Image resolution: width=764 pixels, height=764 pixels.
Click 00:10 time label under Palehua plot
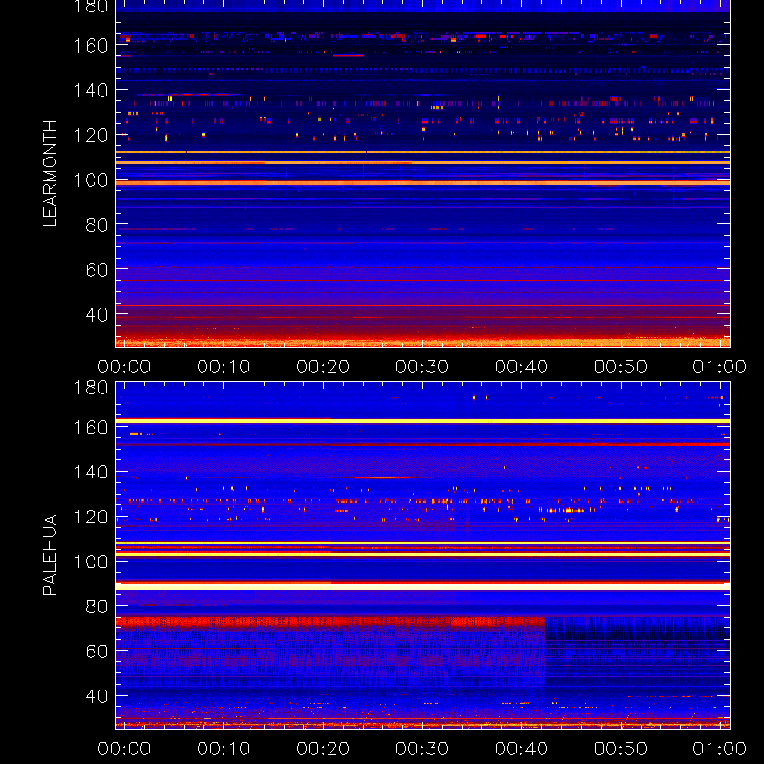[223, 749]
